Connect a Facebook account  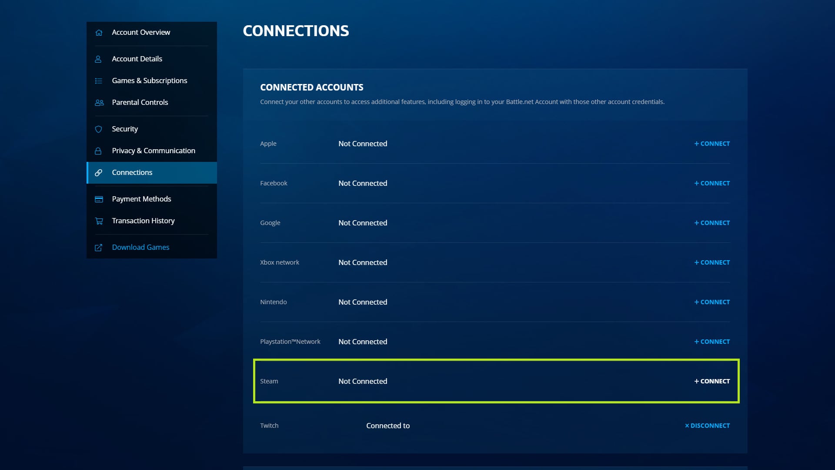(x=712, y=183)
